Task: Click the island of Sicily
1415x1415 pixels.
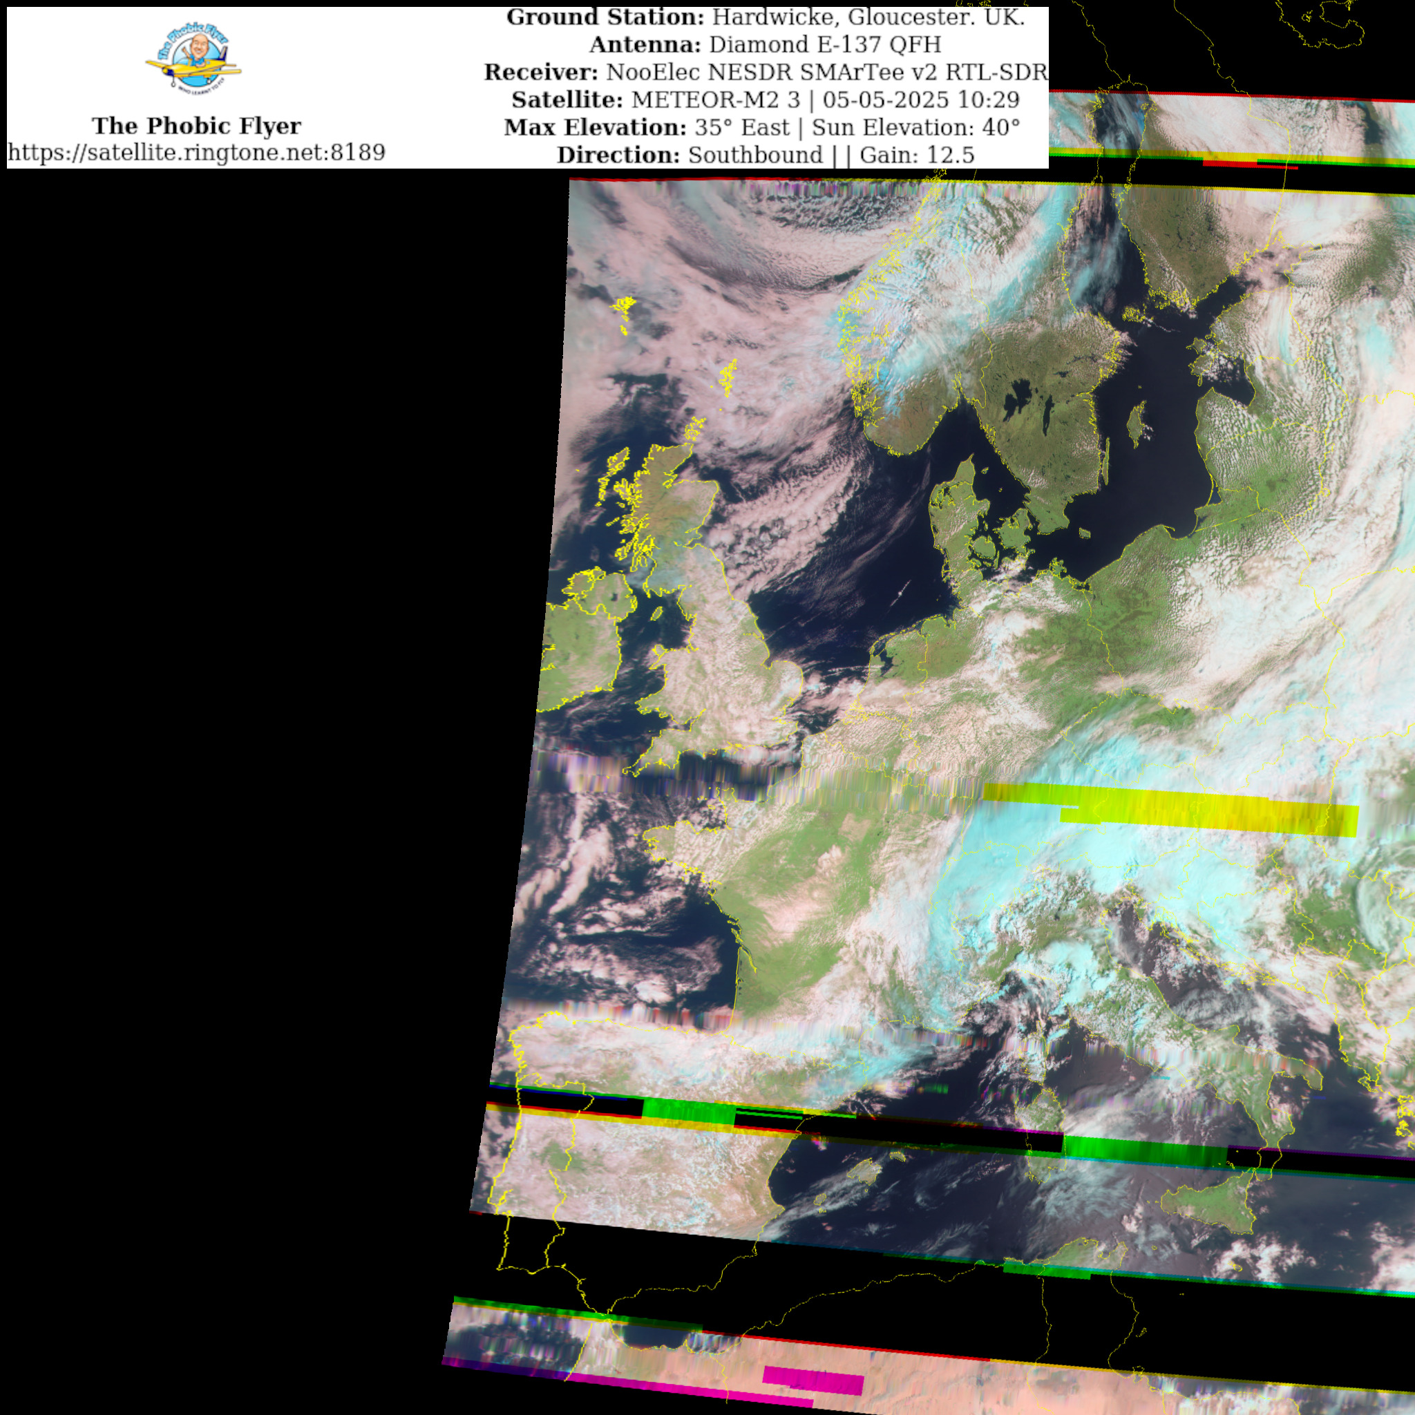Action: click(x=1212, y=1205)
